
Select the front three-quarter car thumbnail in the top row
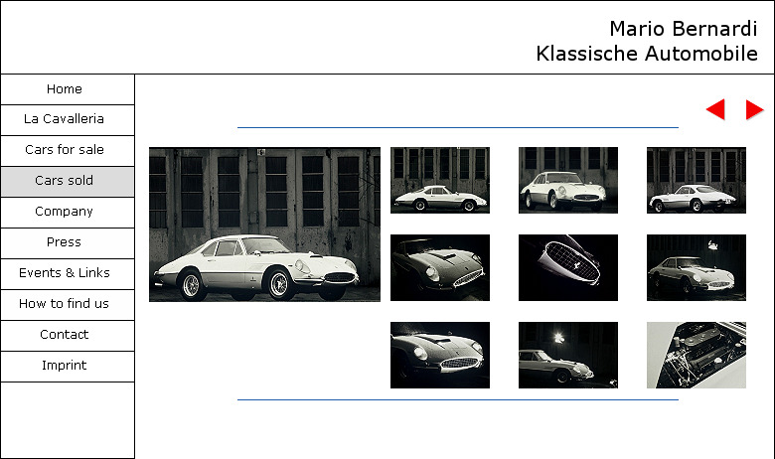click(568, 181)
